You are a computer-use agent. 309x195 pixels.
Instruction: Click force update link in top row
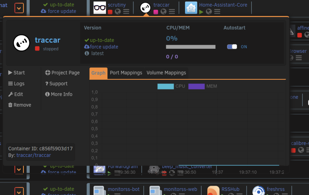pyautogui.click(x=58, y=11)
